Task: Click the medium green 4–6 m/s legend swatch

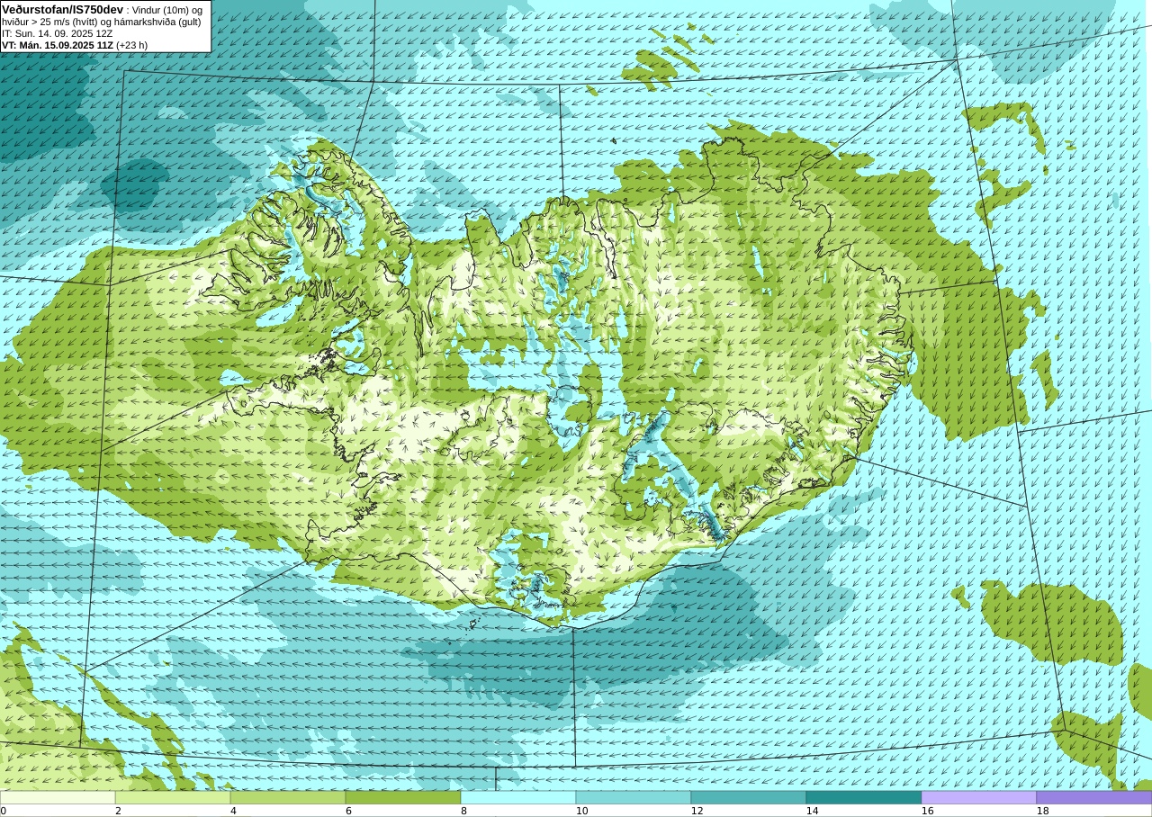Action: pyautogui.click(x=288, y=797)
